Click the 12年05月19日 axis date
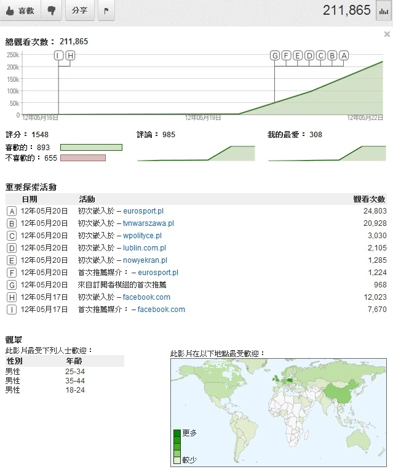Screen dimensions: 393x472 203,118
